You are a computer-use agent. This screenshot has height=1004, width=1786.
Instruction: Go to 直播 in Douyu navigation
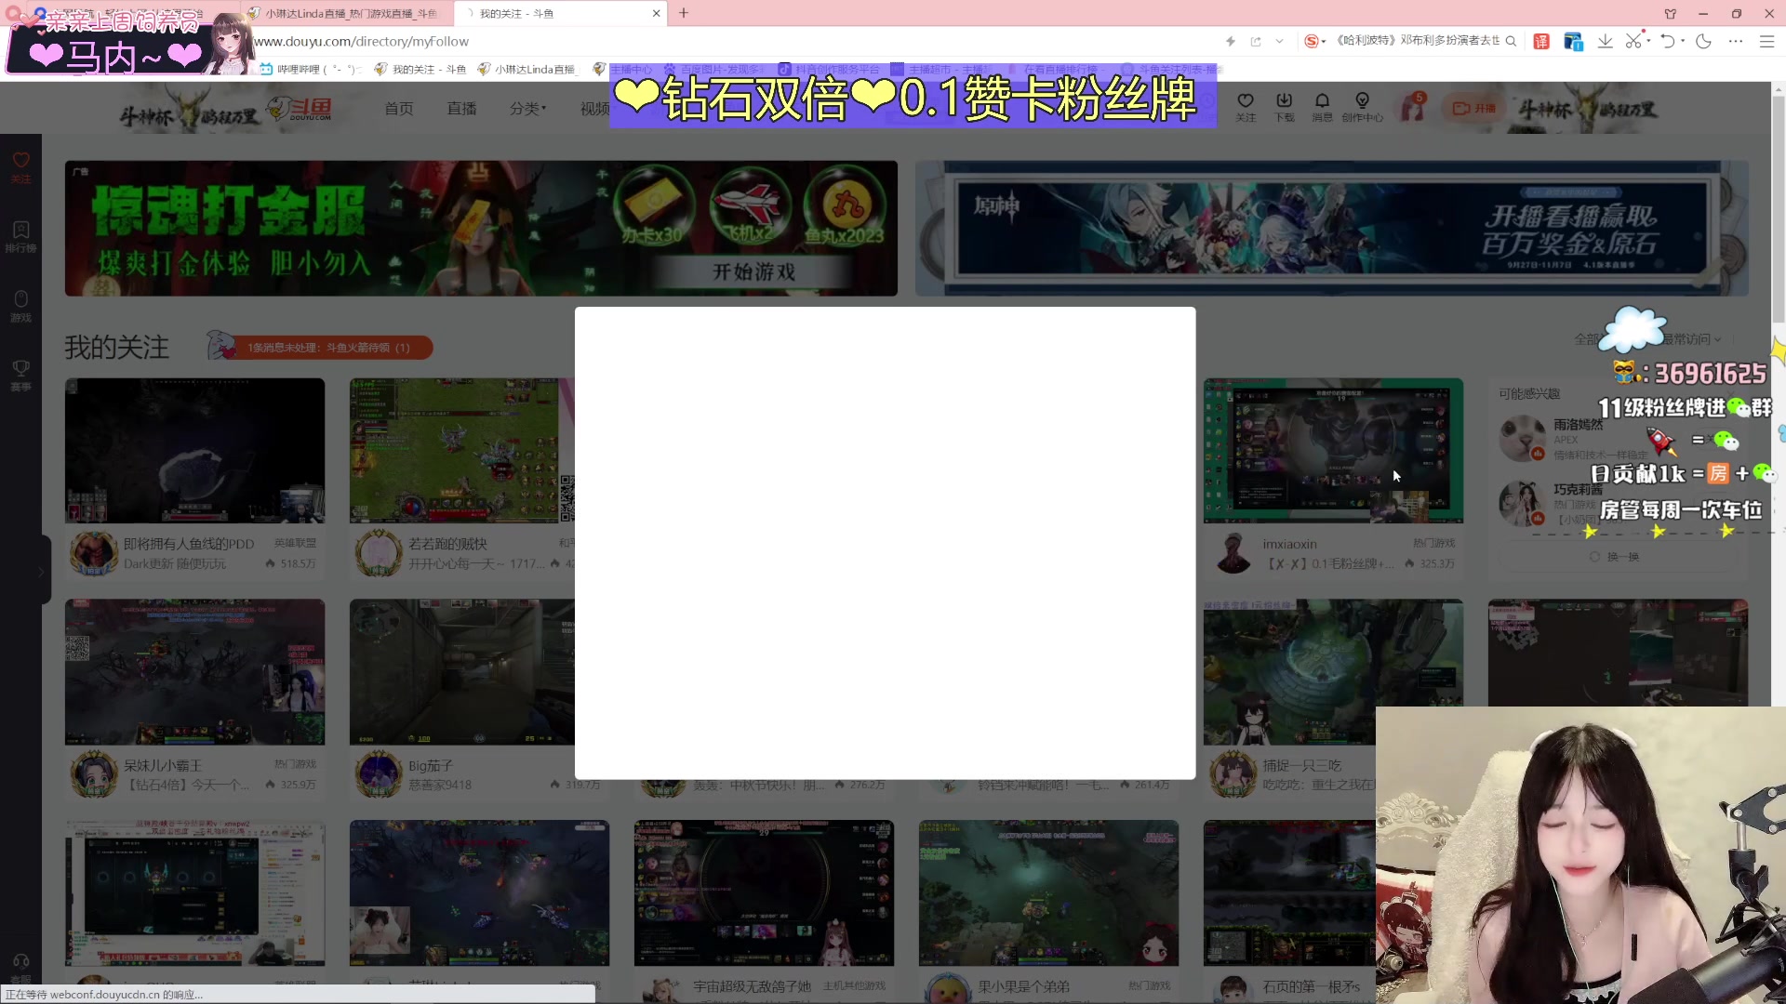click(x=461, y=109)
